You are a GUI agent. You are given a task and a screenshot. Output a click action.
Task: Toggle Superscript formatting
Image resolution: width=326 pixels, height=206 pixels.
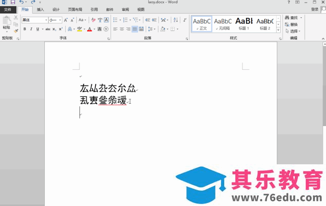pyautogui.click(x=61, y=29)
